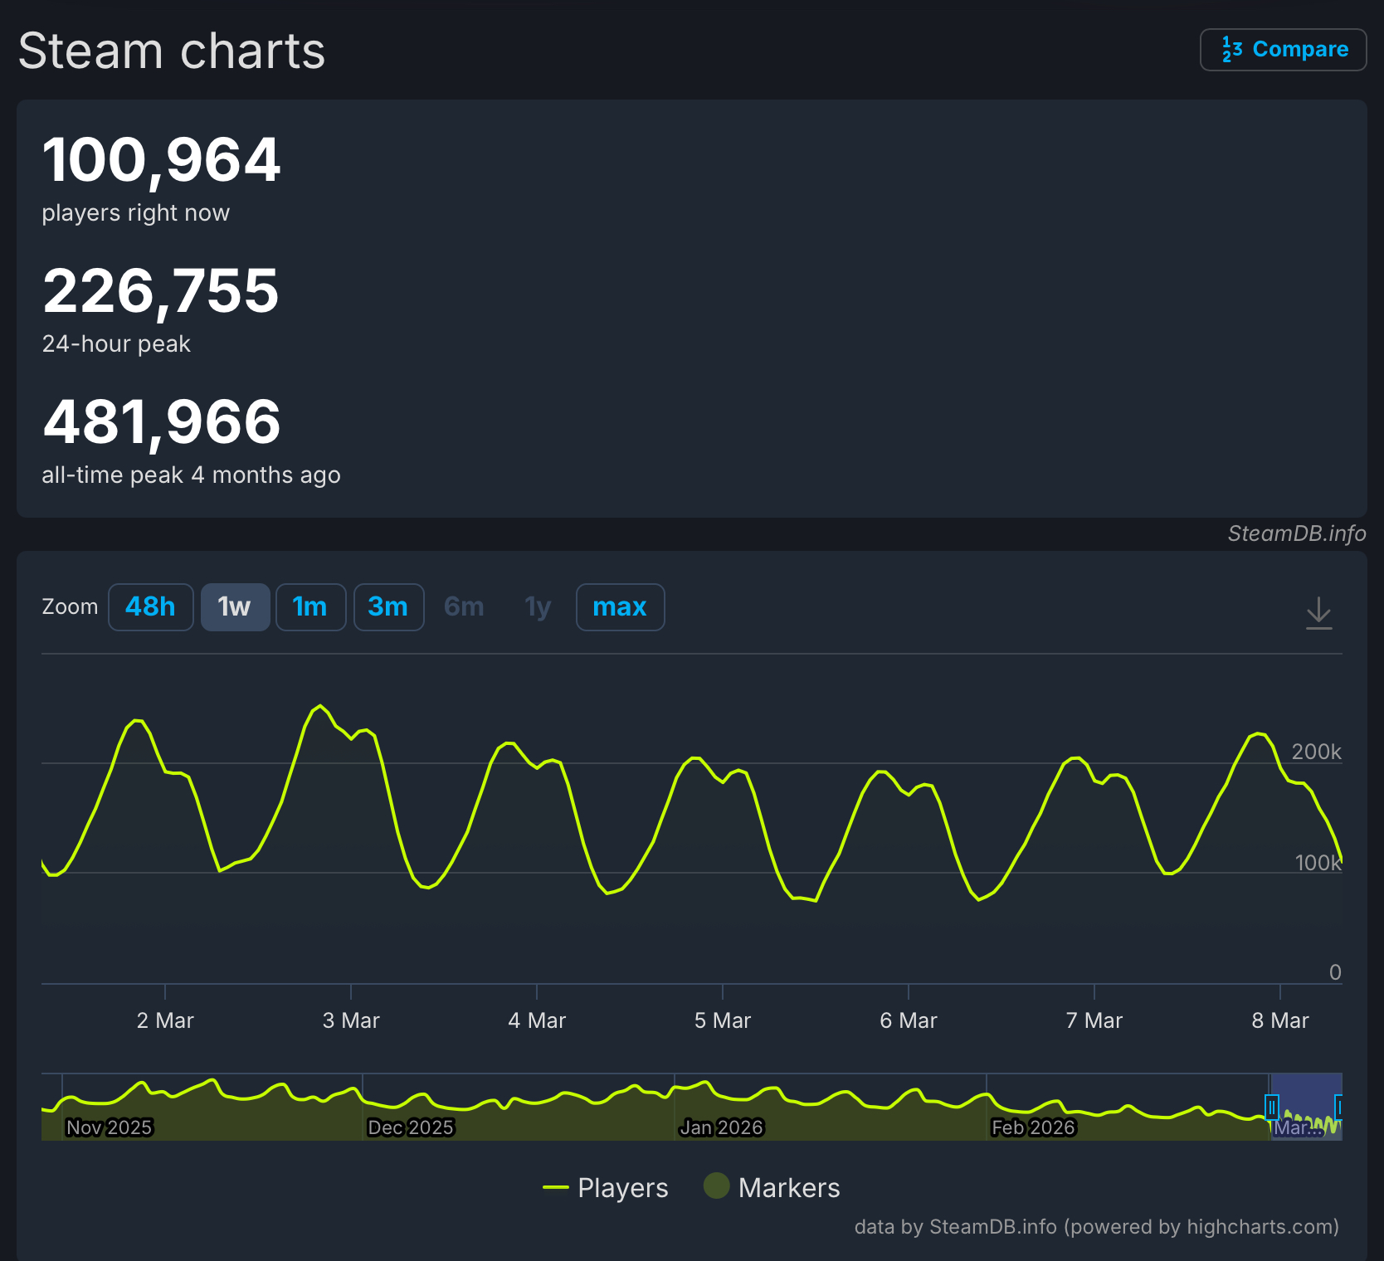This screenshot has width=1384, height=1261.
Task: Click the left navigator range handle
Action: (x=1271, y=1107)
